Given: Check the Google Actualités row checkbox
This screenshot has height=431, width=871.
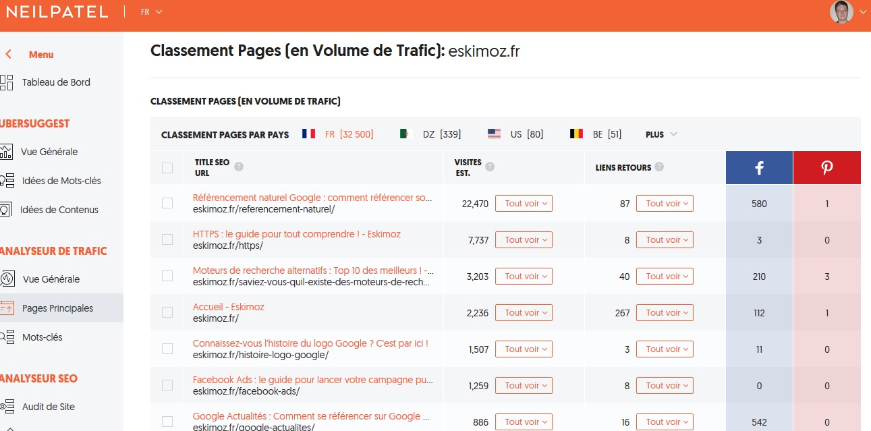Looking at the screenshot, I should (167, 422).
